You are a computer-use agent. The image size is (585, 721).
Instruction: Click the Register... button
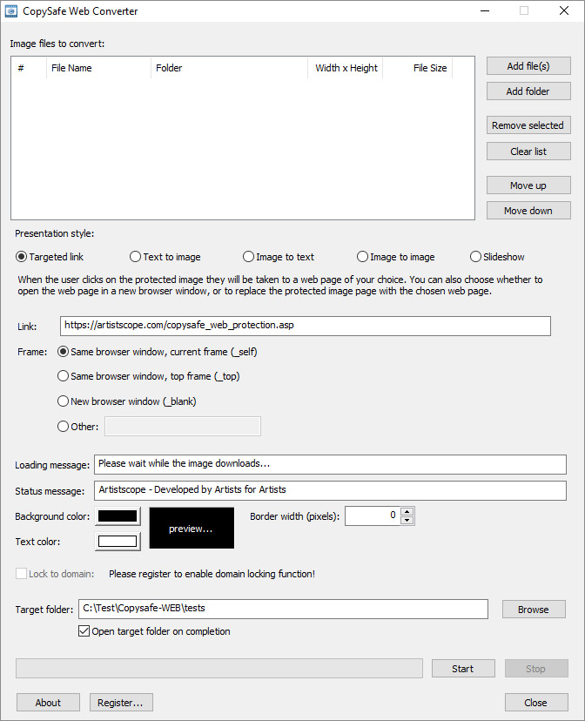[x=120, y=703]
